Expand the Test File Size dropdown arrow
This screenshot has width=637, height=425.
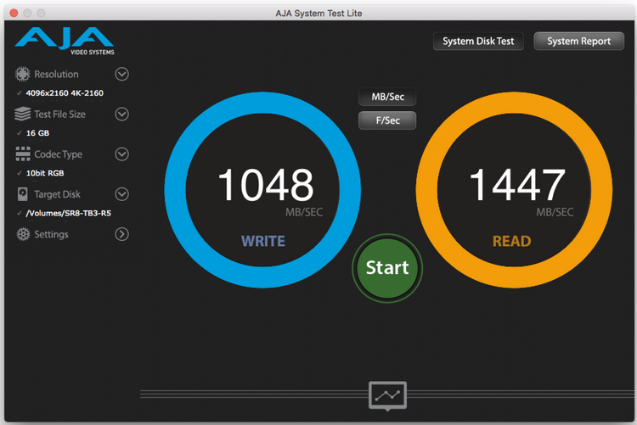pyautogui.click(x=121, y=114)
